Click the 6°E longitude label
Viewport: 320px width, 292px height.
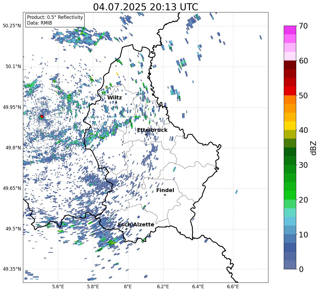128,287
